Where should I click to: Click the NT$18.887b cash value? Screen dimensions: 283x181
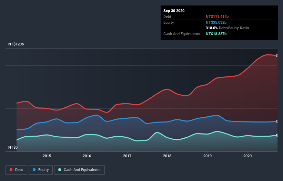click(216, 34)
